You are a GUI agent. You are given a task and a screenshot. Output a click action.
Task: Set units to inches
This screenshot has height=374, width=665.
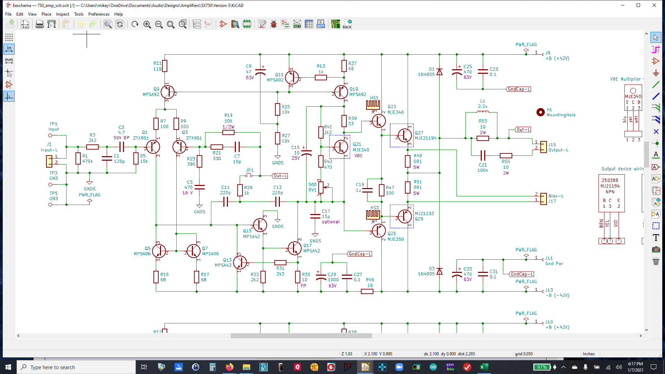click(9, 49)
